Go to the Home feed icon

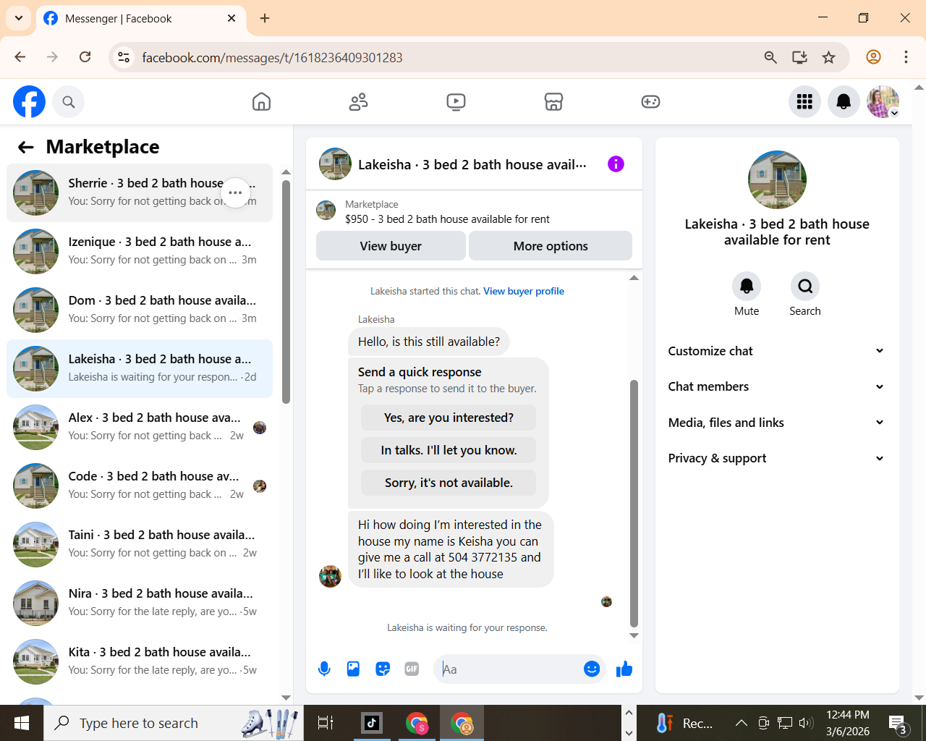(x=261, y=102)
